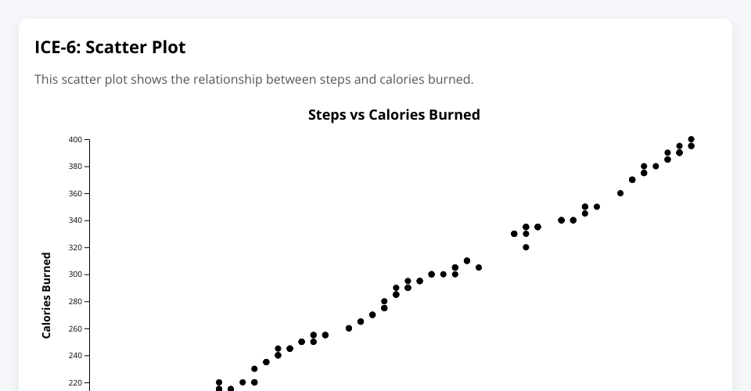Select the isolated data point at 360 calories
751x391 pixels.
620,193
